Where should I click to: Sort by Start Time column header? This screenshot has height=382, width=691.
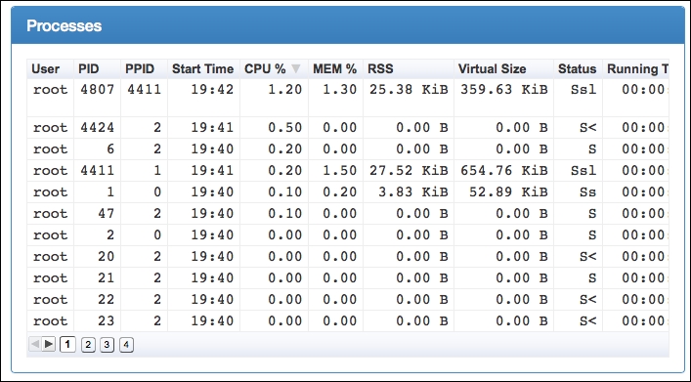click(203, 69)
